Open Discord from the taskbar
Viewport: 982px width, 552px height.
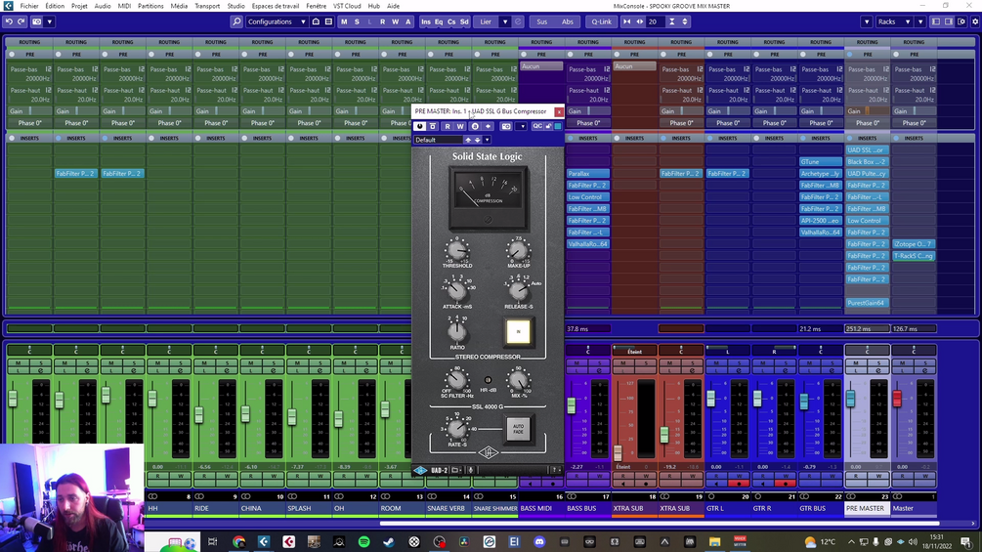tap(539, 541)
